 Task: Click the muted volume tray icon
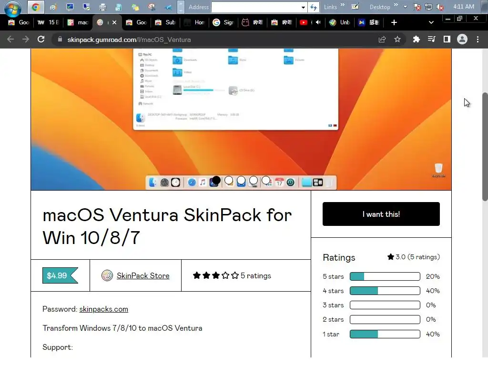[x=440, y=7]
